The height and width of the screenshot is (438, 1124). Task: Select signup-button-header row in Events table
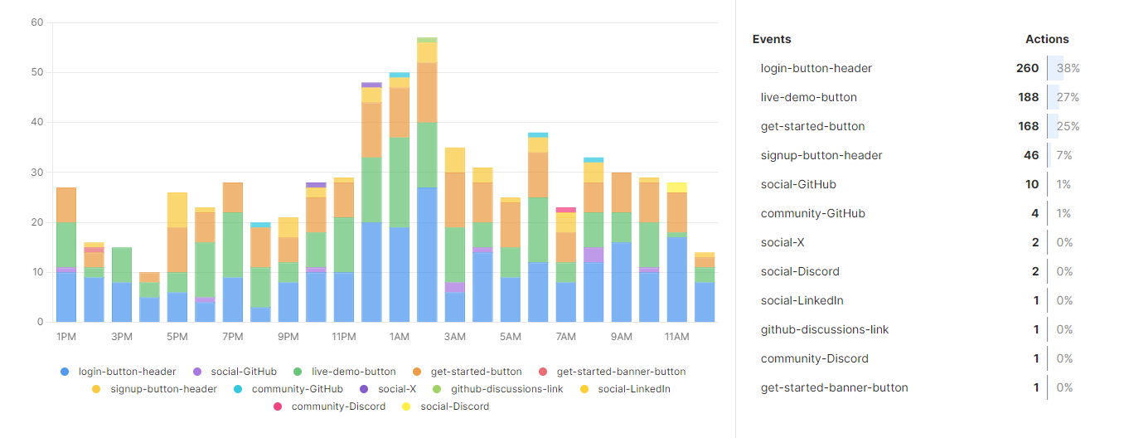click(x=821, y=155)
